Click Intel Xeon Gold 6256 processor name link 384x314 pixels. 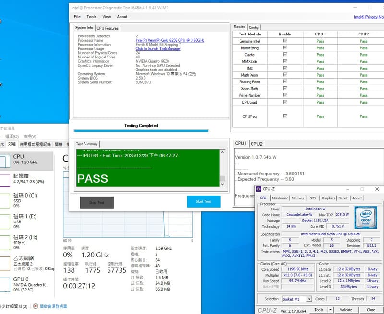pyautogui.click(x=170, y=40)
